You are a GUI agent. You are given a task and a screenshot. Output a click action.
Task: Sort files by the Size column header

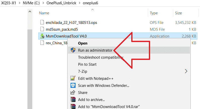(x=179, y=13)
